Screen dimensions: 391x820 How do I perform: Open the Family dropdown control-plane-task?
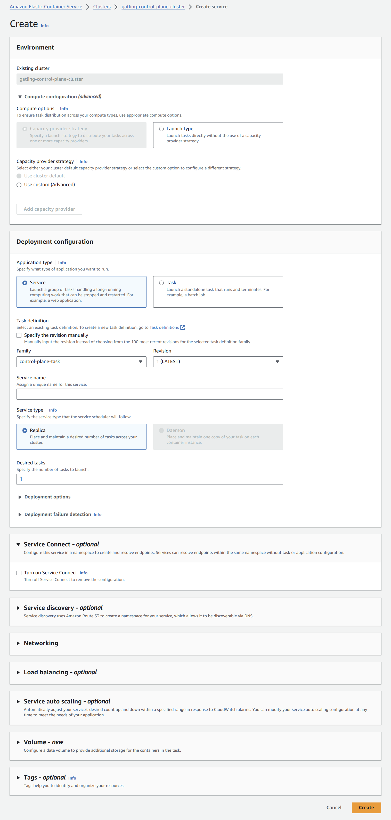tap(81, 362)
